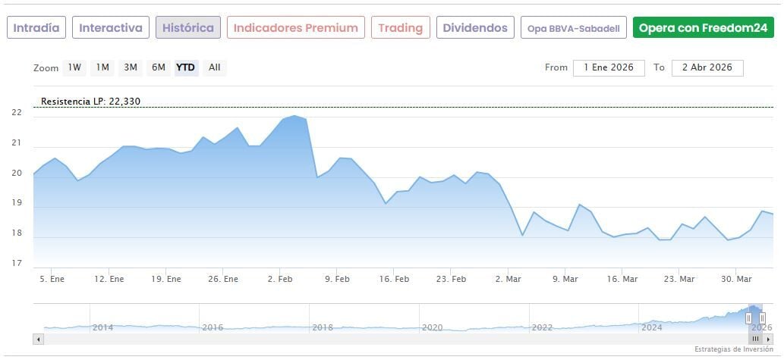Show All historical data range
Image resolution: width=784 pixels, height=363 pixels.
(215, 67)
